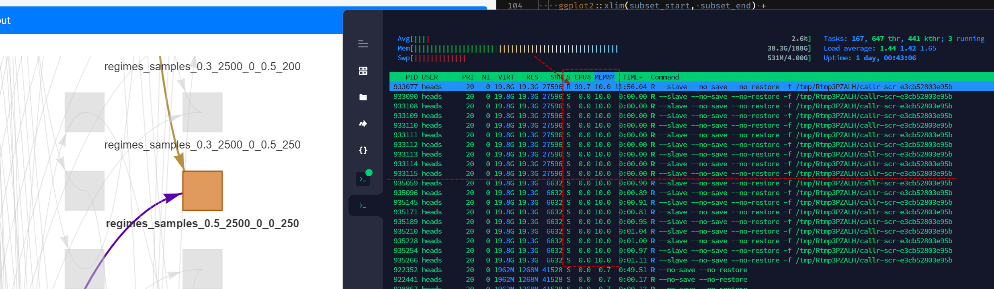Click the Mem usage meter bar in htop
Viewport: 994px width, 289px height.
[x=604, y=49]
